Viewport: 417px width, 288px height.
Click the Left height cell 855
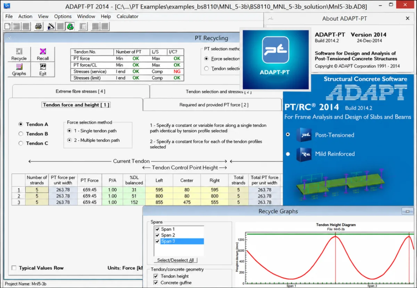pos(159,202)
